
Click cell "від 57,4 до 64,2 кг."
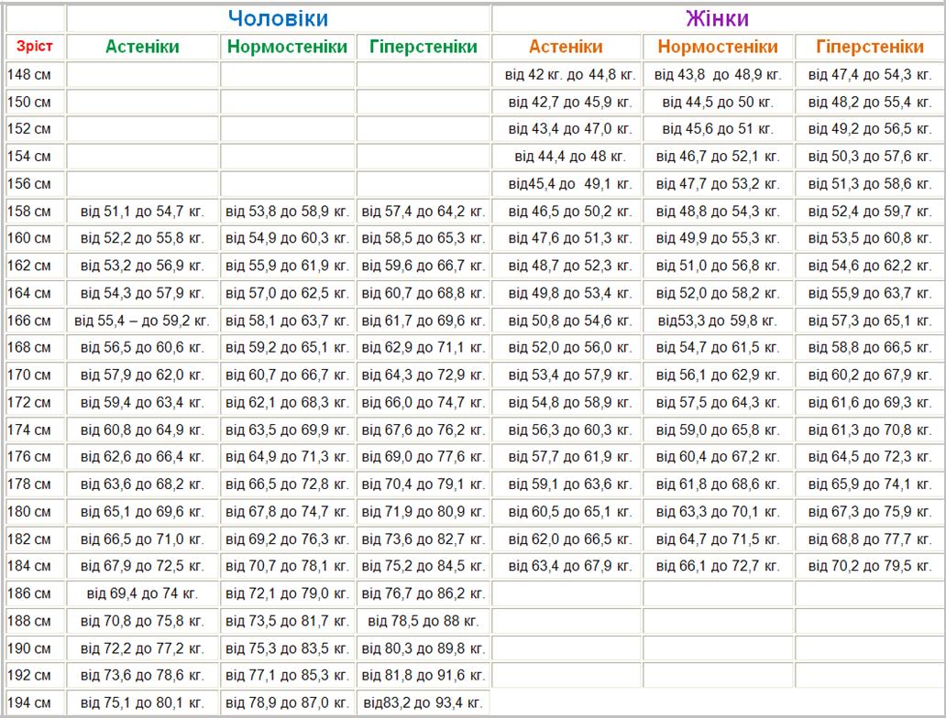[423, 212]
